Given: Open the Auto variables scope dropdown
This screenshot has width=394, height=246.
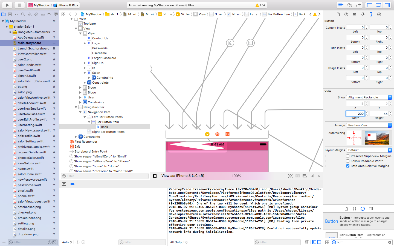Looking at the screenshot, I should pos(67,242).
